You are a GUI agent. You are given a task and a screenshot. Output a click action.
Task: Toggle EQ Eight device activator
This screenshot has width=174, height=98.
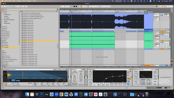[x=89, y=70]
